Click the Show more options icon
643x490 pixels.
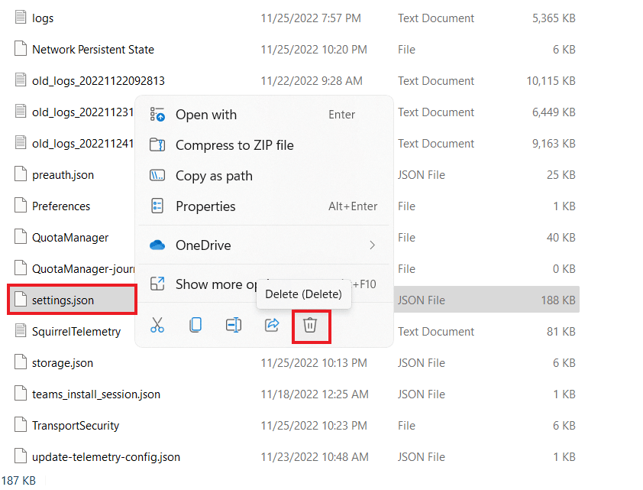click(157, 284)
